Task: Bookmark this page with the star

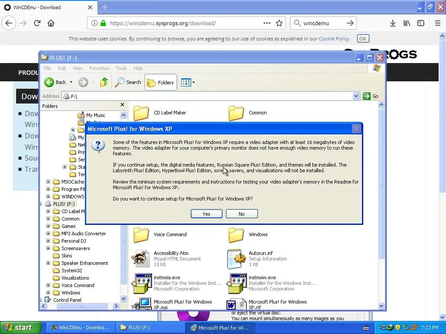Action: point(279,23)
